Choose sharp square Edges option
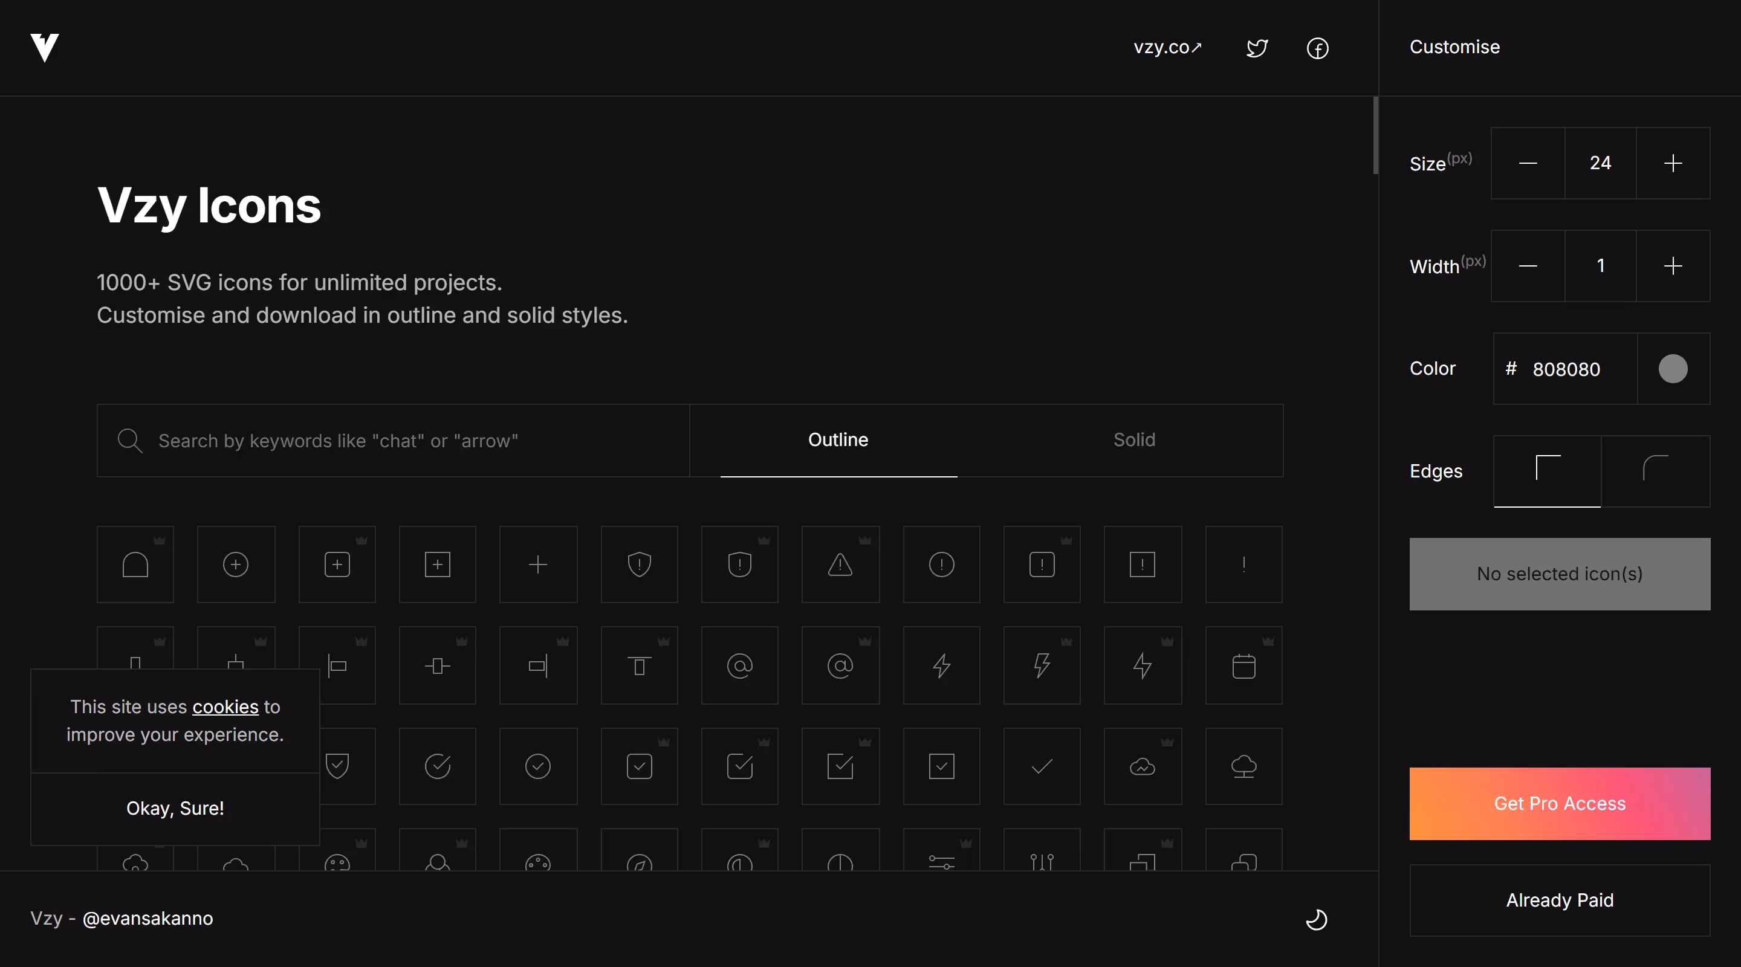The height and width of the screenshot is (967, 1741). pyautogui.click(x=1547, y=471)
